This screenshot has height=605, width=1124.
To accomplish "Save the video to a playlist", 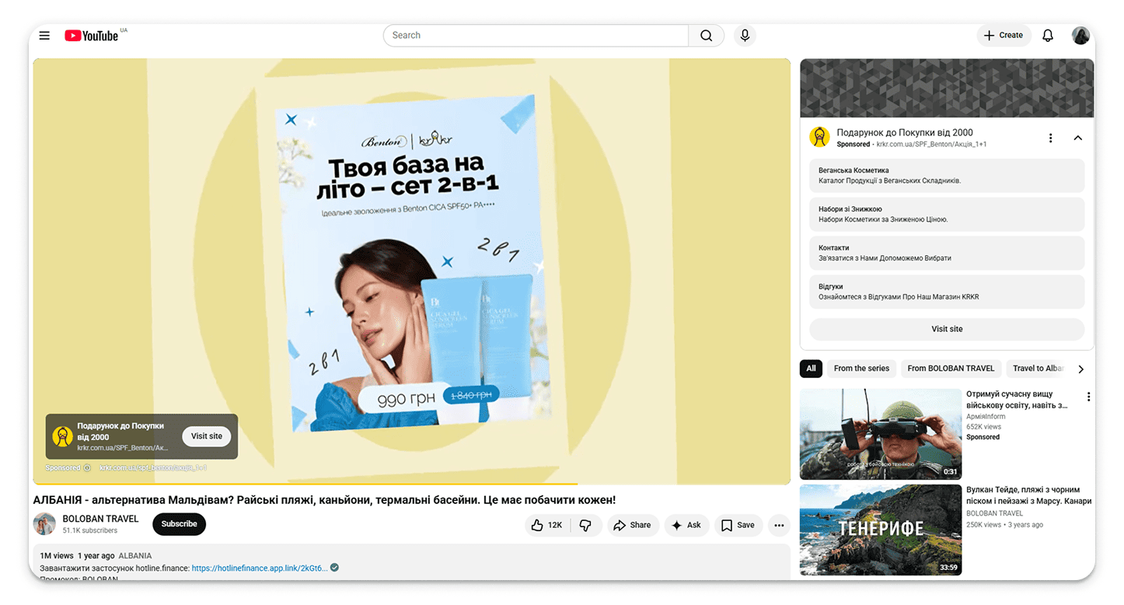I will click(x=738, y=525).
